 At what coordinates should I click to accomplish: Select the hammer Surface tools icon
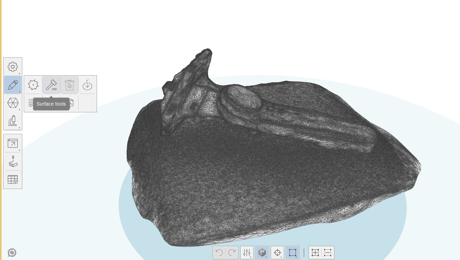click(x=51, y=85)
